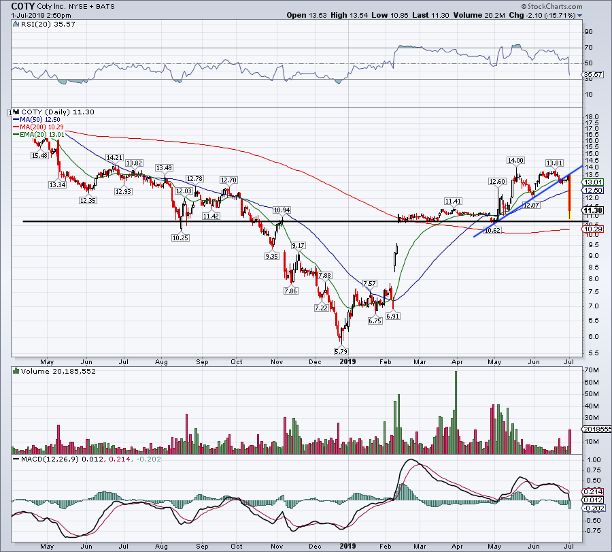Click the 12.35 low label near June
612x552 pixels.
point(88,200)
